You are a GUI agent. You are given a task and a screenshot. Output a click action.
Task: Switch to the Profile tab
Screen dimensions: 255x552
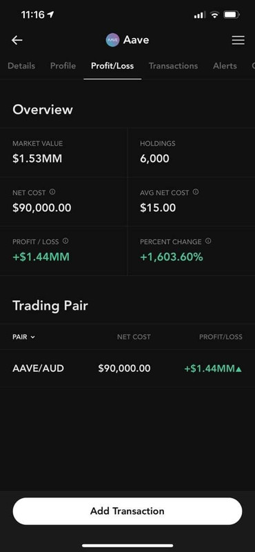(x=63, y=66)
